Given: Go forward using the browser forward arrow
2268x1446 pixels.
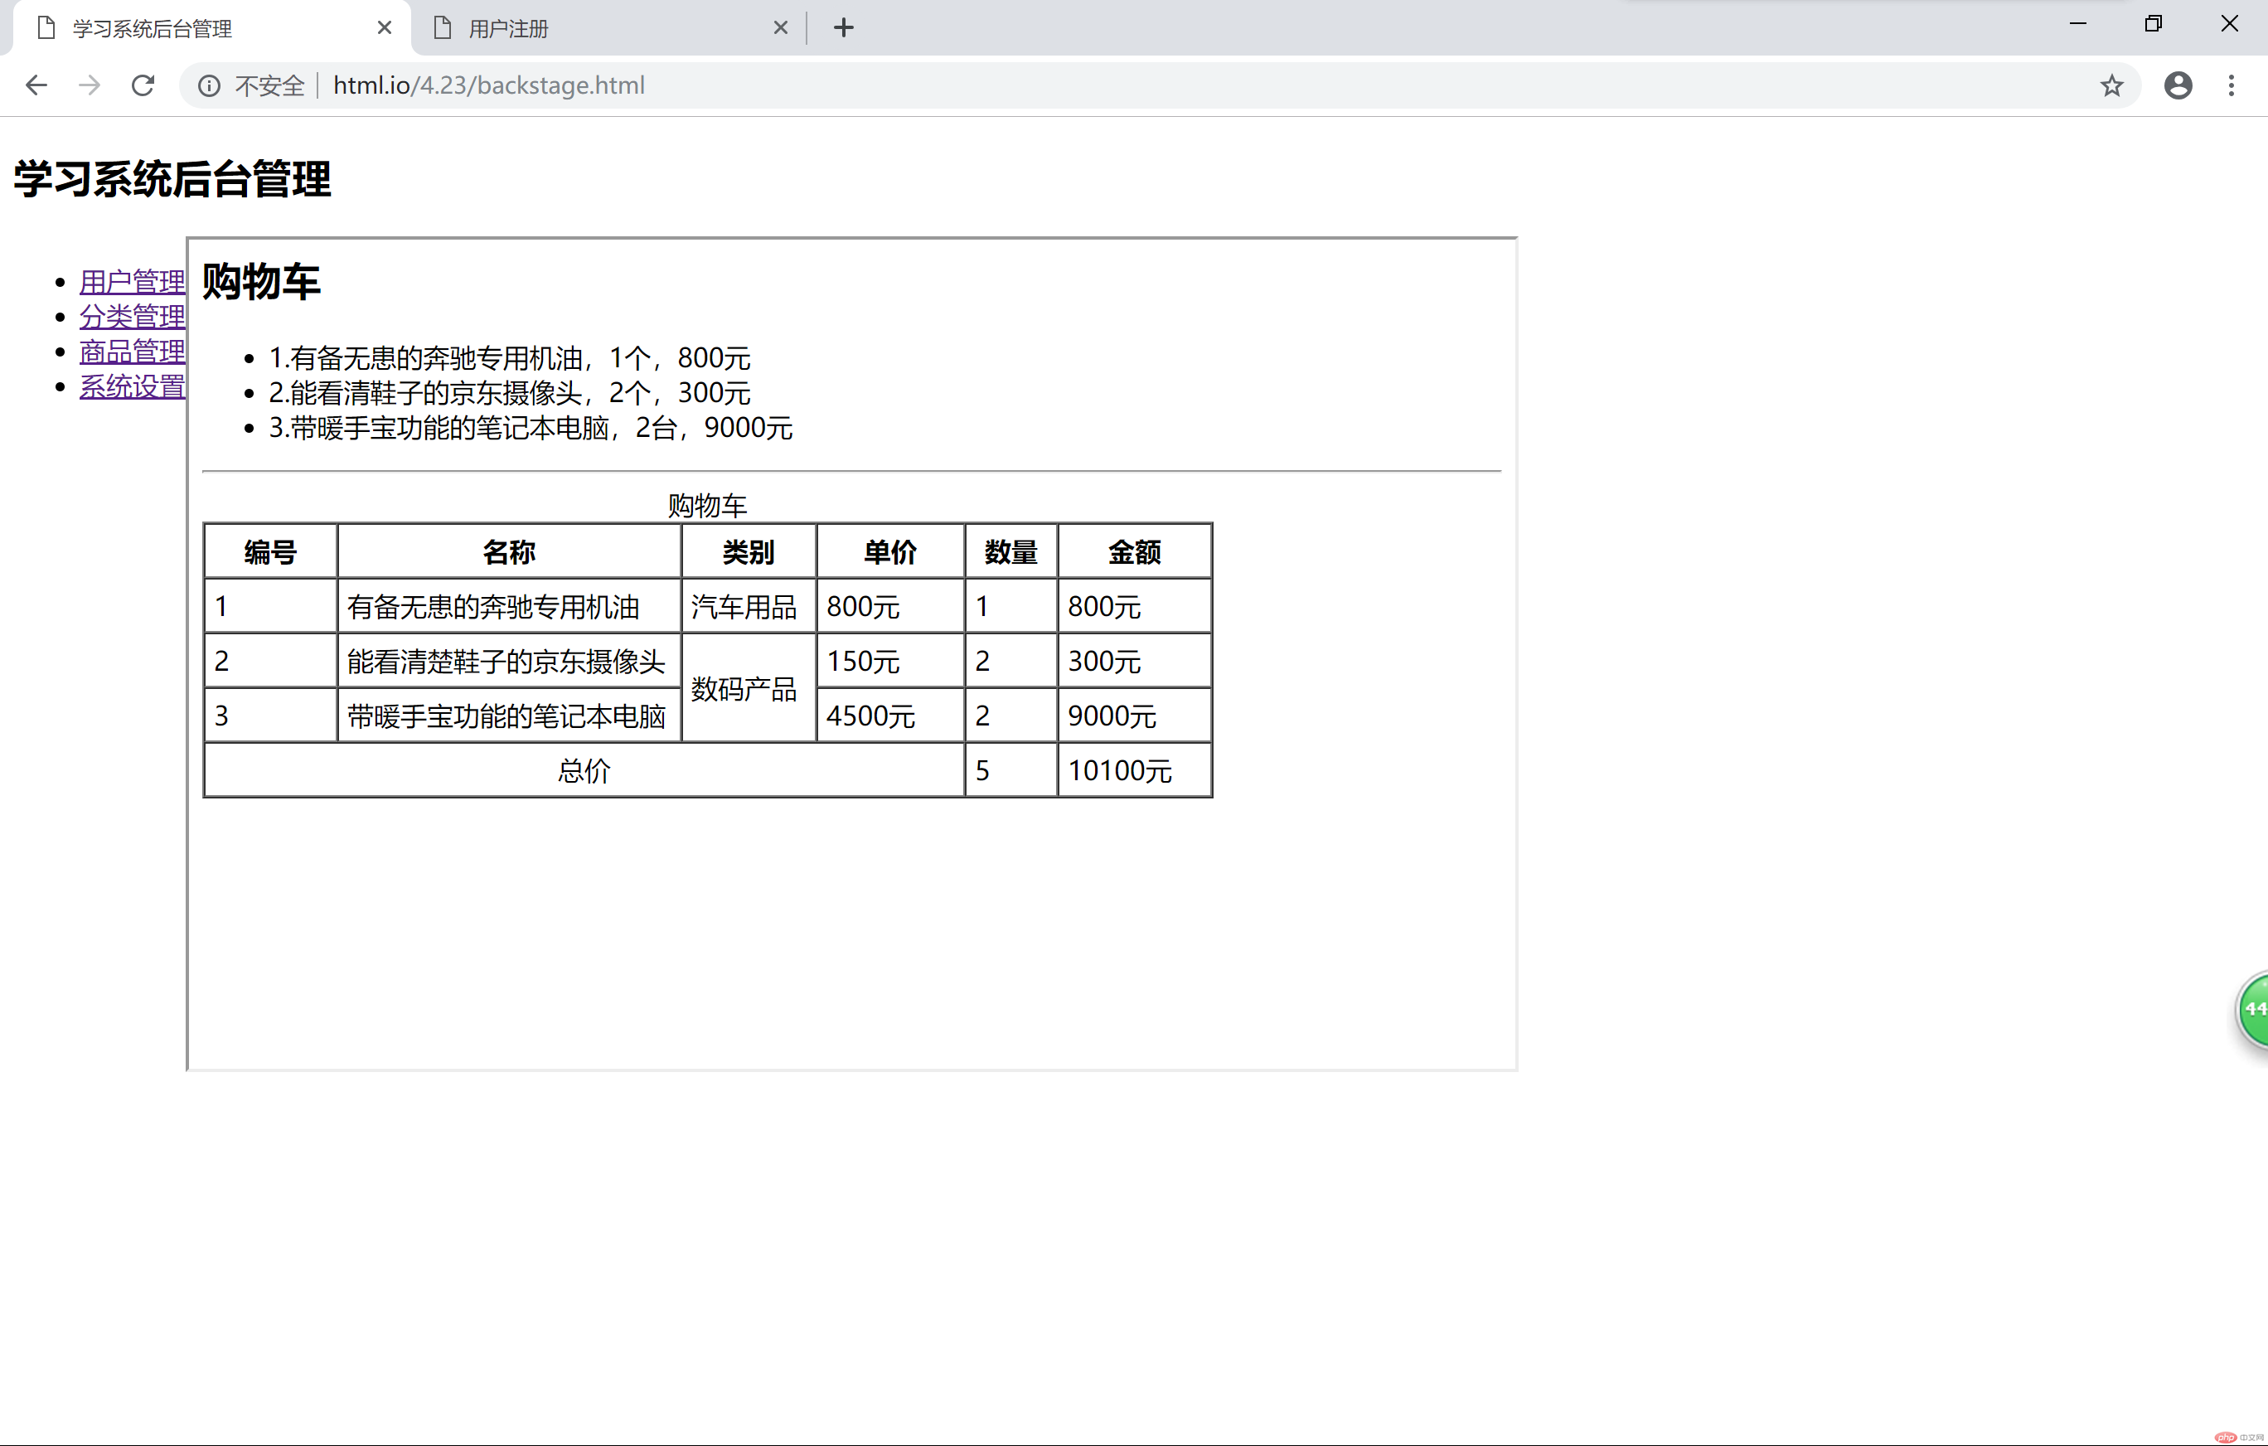Looking at the screenshot, I should pos(90,85).
